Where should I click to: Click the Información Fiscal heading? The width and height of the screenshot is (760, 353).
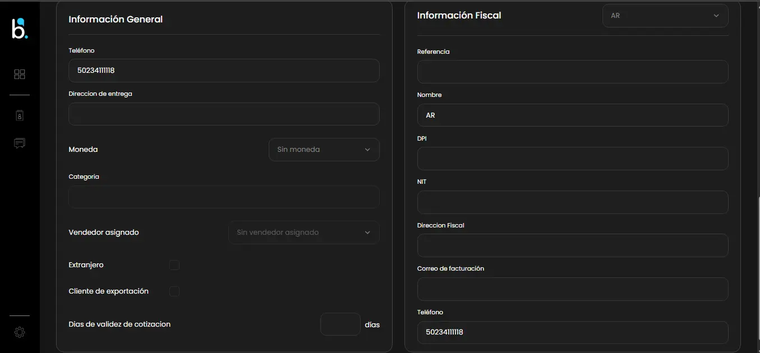[459, 16]
